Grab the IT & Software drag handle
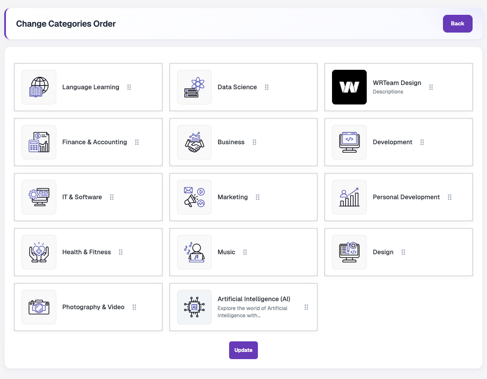487x379 pixels. (x=112, y=197)
